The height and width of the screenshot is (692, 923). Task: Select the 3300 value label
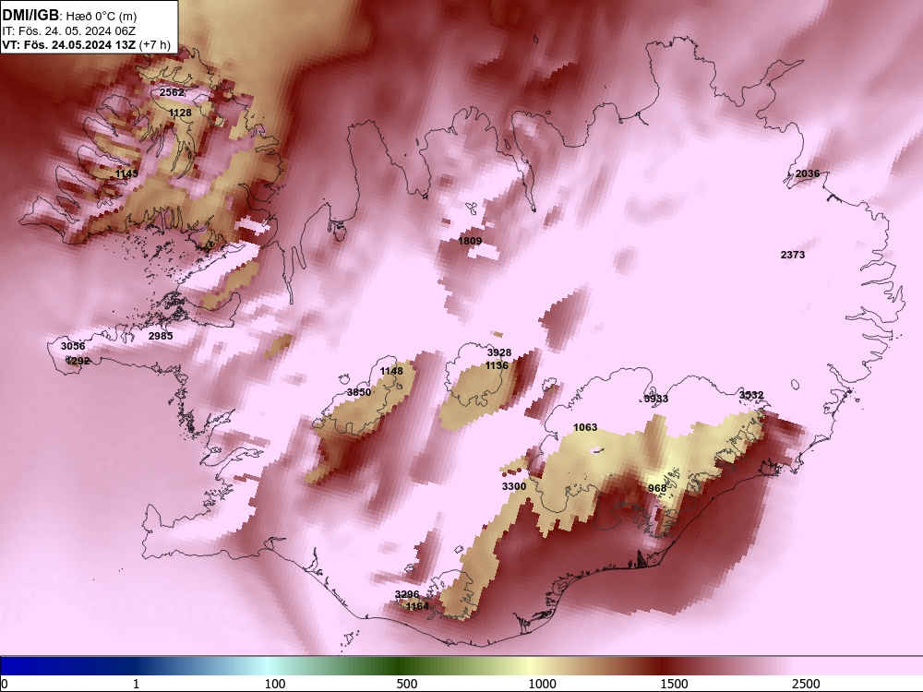point(514,486)
